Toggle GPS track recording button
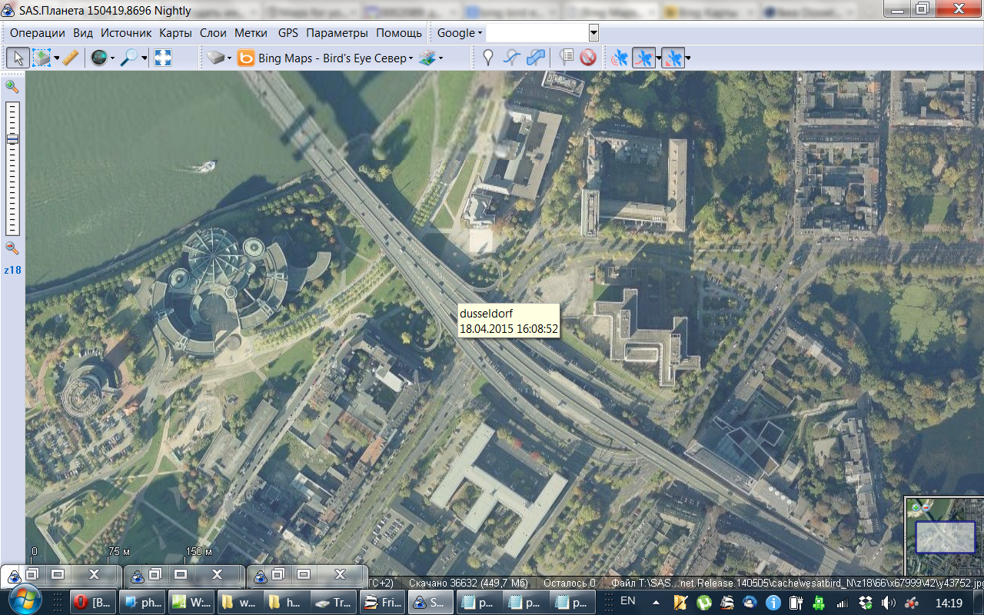Screen dimensions: 984x615 click(644, 58)
